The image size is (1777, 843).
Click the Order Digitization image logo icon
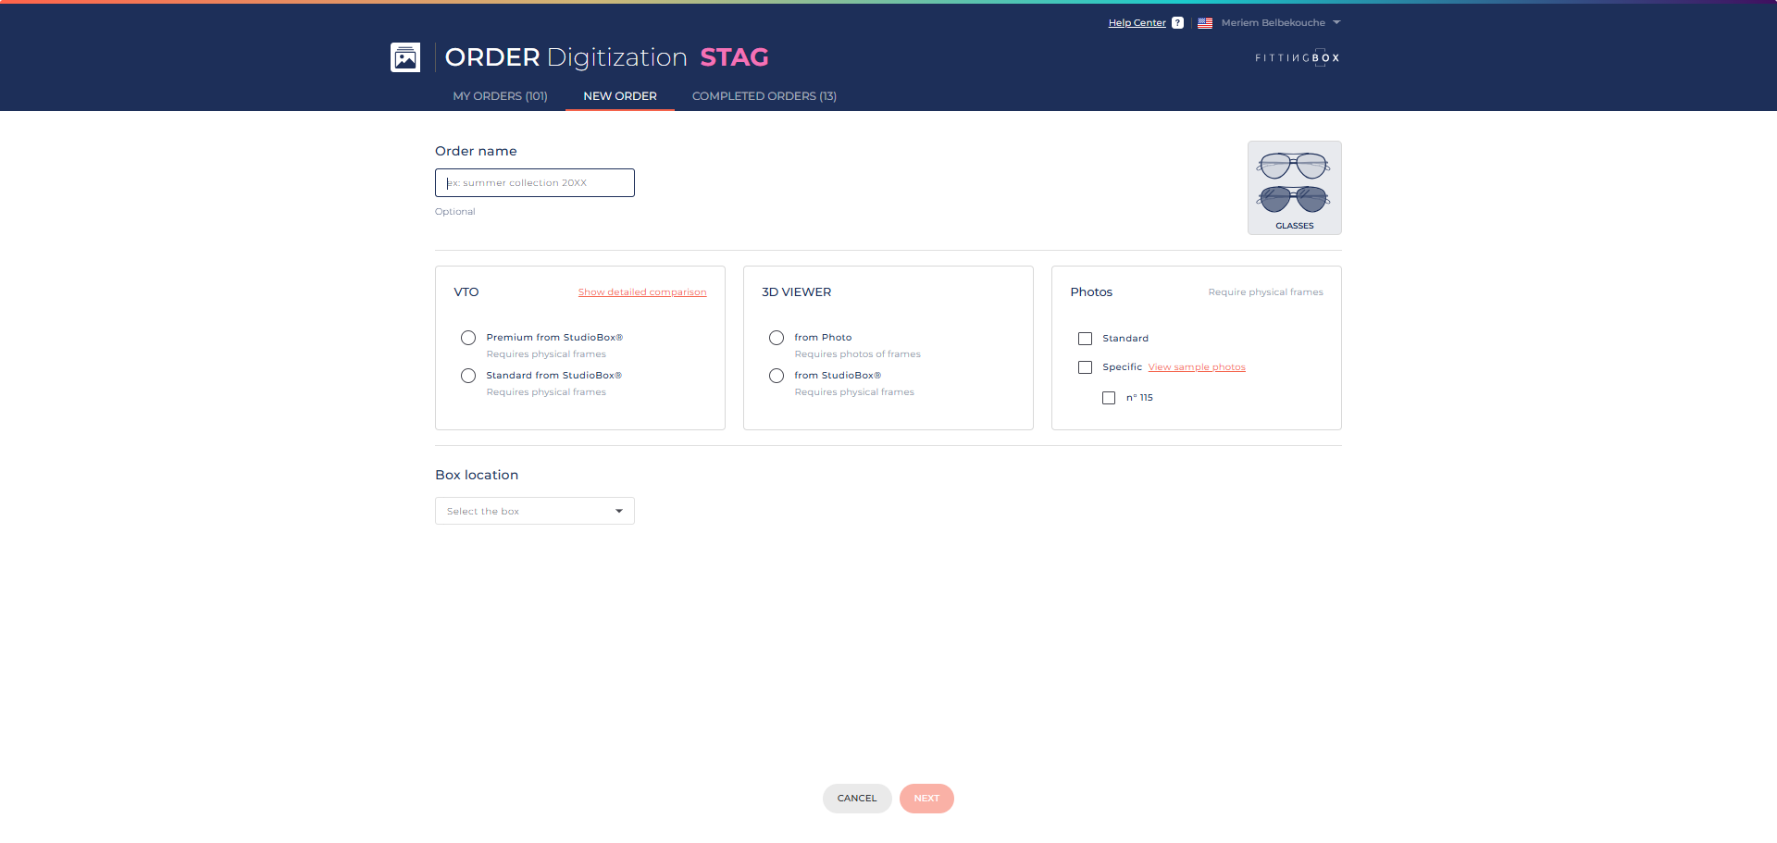click(x=405, y=57)
